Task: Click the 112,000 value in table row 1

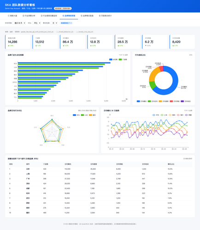Action: tap(67, 169)
